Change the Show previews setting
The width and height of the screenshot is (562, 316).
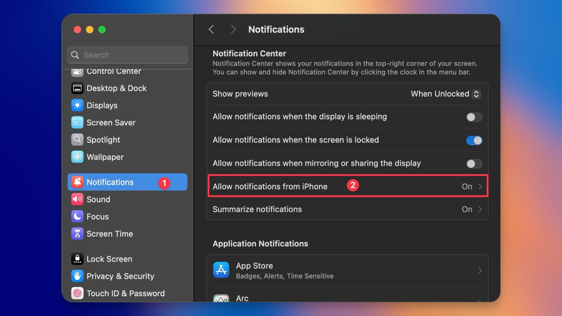(x=445, y=94)
